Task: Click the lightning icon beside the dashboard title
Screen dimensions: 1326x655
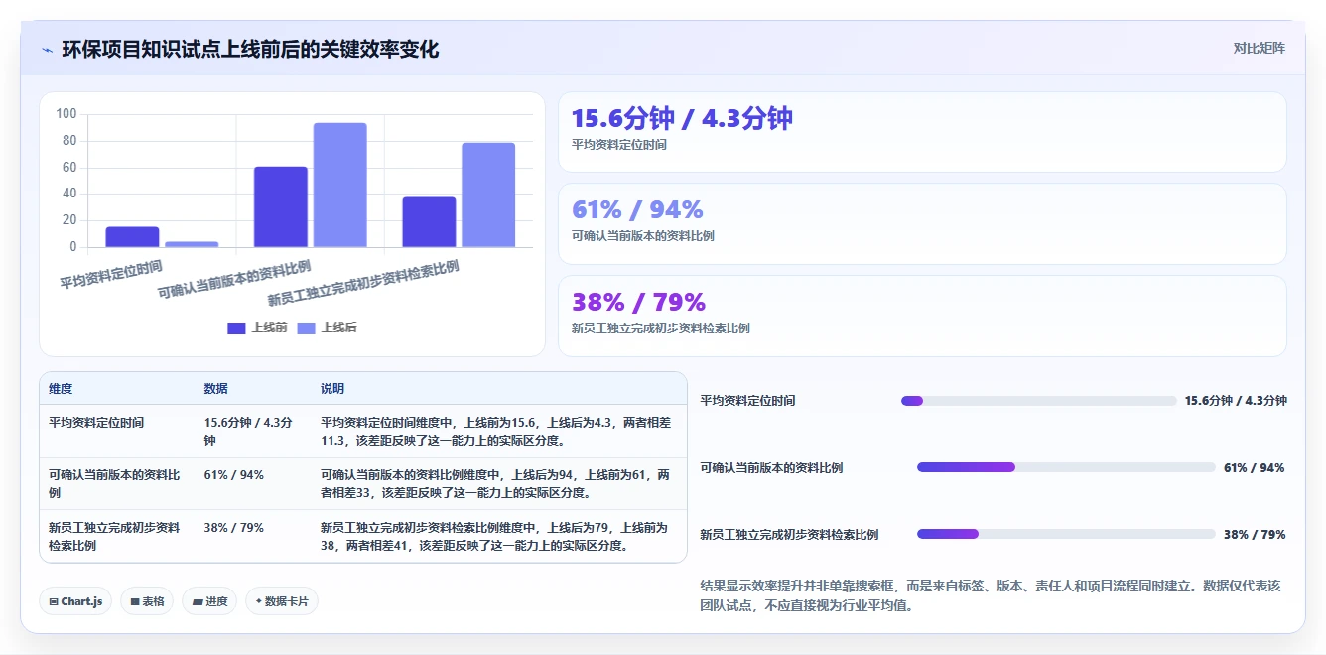Action: pos(48,50)
